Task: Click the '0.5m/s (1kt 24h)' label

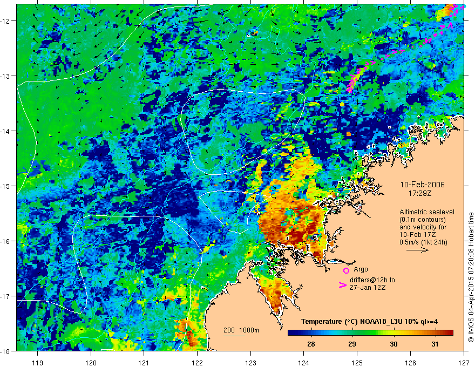Action: coord(424,242)
